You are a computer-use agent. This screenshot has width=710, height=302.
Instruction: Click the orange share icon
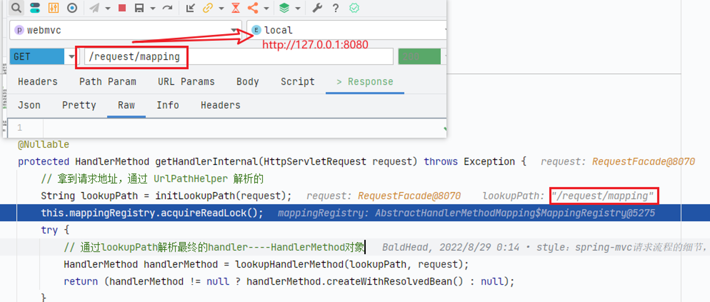pyautogui.click(x=253, y=8)
